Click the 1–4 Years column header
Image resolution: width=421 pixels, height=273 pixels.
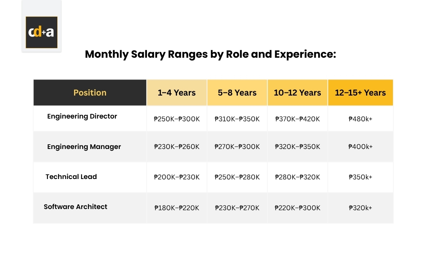[177, 92]
